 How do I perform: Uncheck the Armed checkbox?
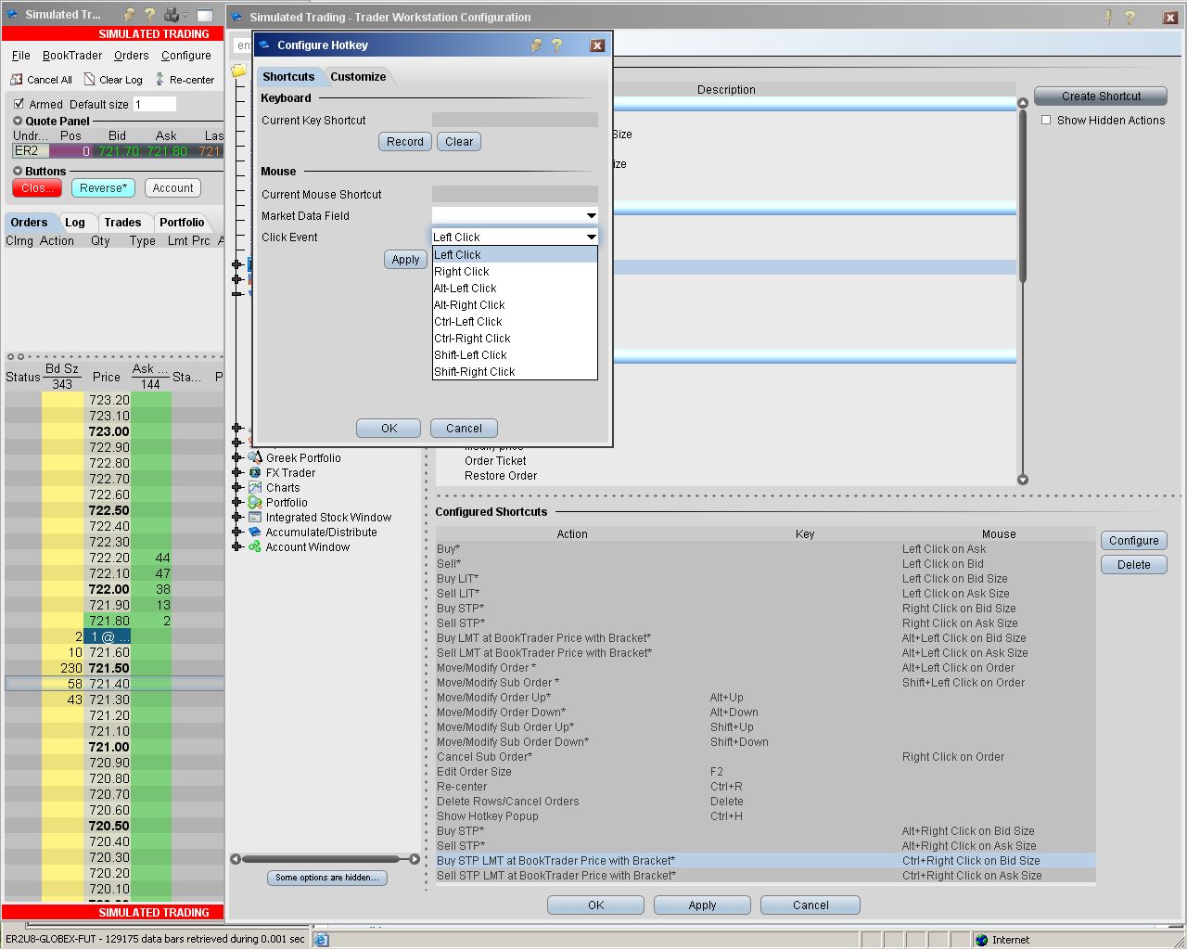[x=19, y=104]
